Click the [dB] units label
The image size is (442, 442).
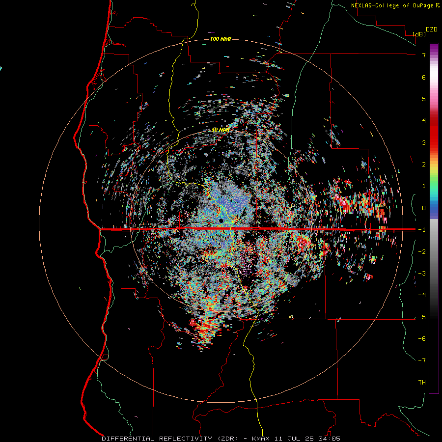click(419, 34)
